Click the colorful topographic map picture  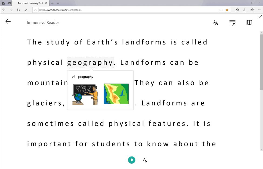pyautogui.click(x=116, y=94)
